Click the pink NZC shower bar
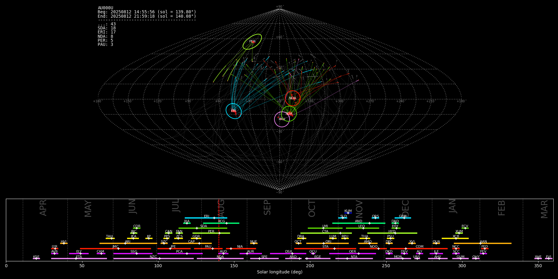 [153, 259]
